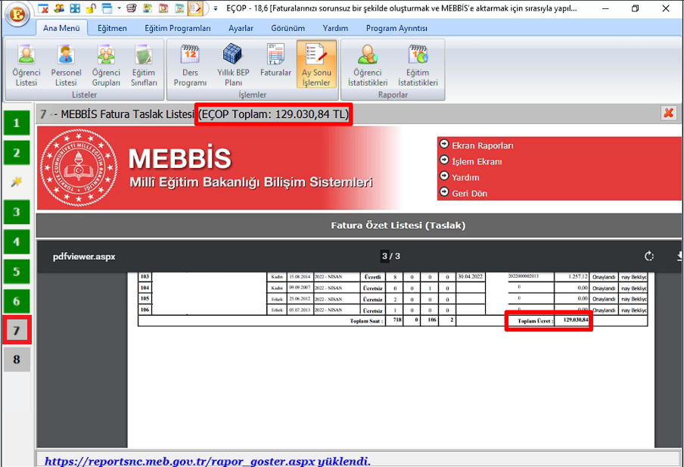
Task: Click the row number 103 cell
Action: [x=145, y=276]
